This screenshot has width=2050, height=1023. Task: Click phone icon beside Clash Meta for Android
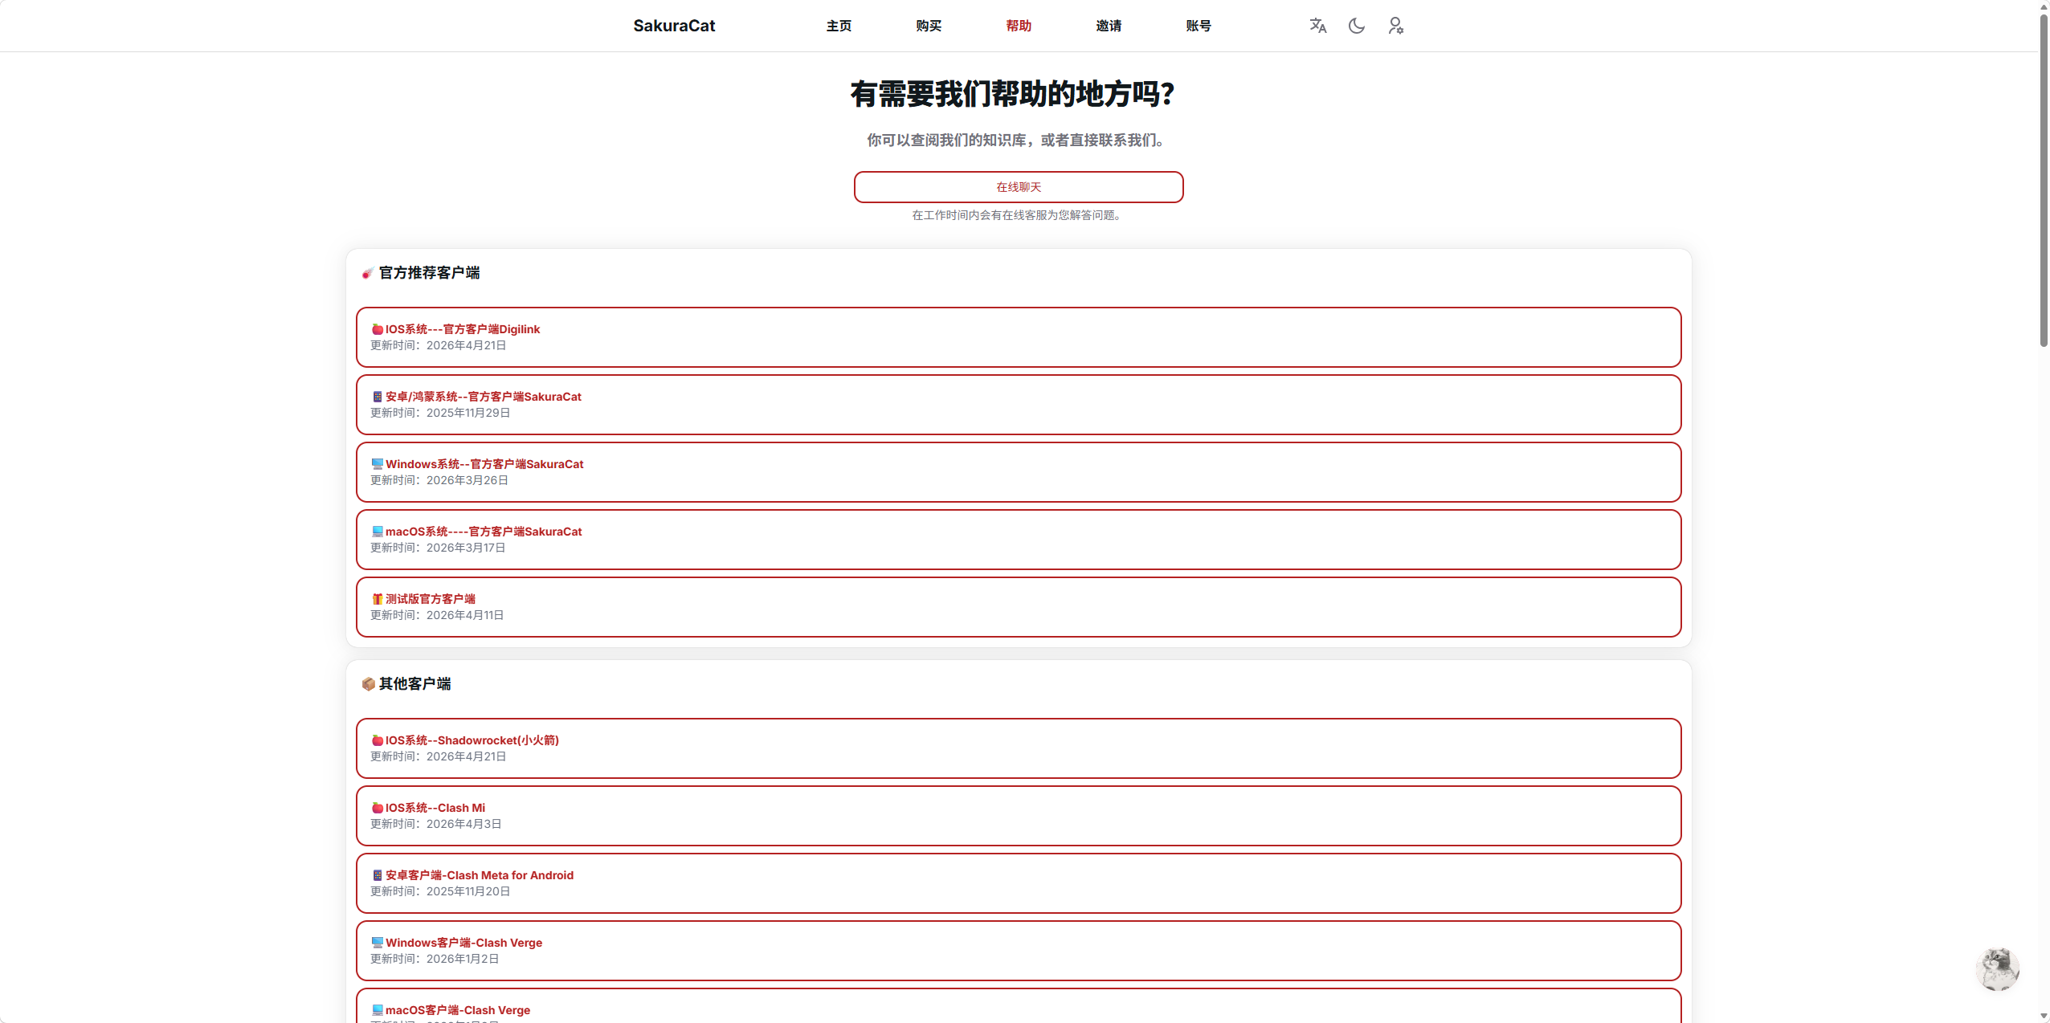[377, 875]
